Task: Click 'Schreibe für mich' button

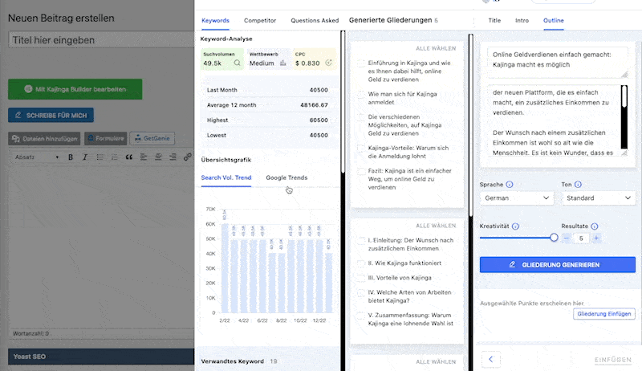Action: click(x=51, y=116)
